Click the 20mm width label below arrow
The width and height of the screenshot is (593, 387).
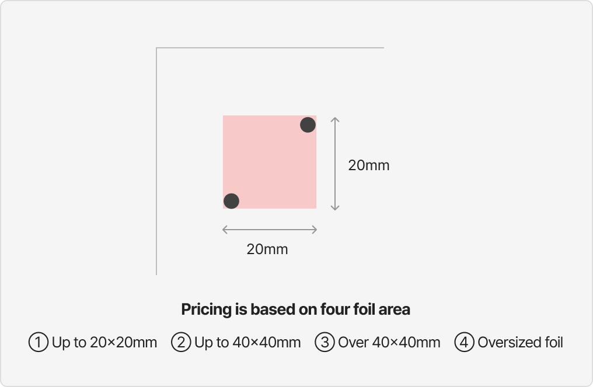(x=267, y=249)
